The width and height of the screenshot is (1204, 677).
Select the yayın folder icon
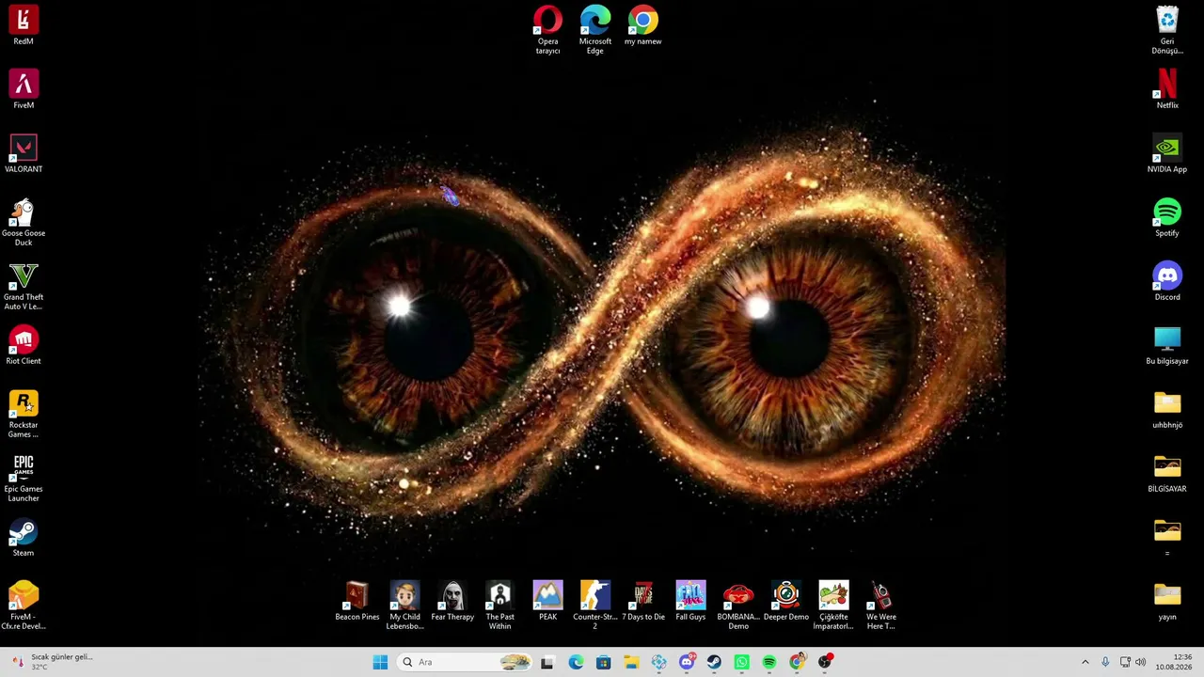[1167, 601]
